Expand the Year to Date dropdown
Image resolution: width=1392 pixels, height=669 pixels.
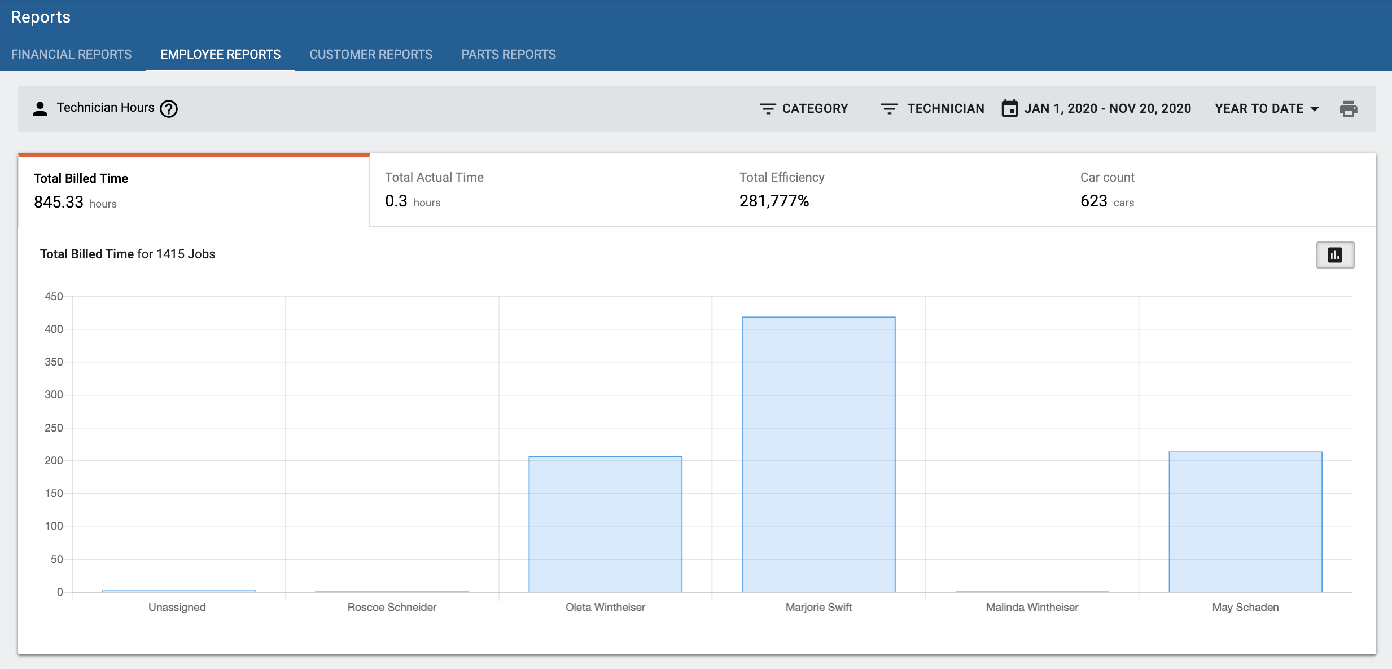pyautogui.click(x=1267, y=108)
